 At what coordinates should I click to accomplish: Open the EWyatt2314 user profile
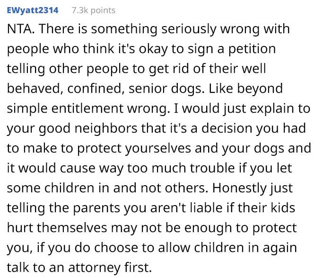(33, 10)
